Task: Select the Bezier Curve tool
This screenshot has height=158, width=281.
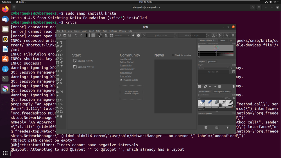Action: point(58,63)
